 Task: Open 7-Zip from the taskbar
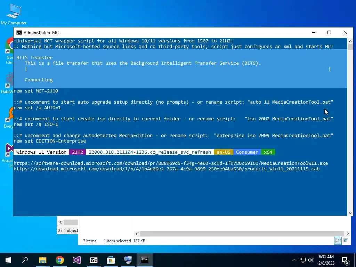tap(94, 260)
